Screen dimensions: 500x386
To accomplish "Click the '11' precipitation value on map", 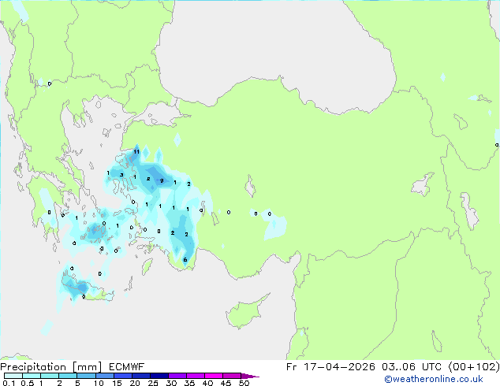I will coord(136,151).
